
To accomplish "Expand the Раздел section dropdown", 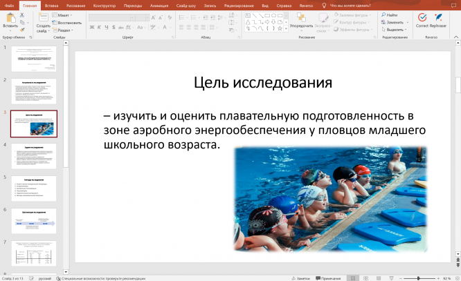I will [x=64, y=30].
